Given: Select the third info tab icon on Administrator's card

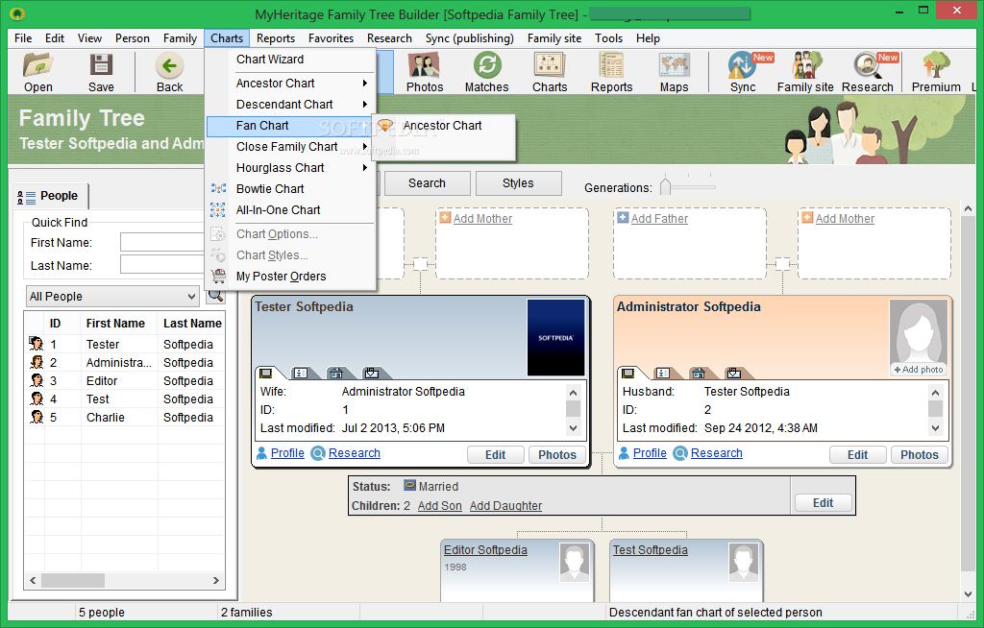Looking at the screenshot, I should click(x=699, y=374).
